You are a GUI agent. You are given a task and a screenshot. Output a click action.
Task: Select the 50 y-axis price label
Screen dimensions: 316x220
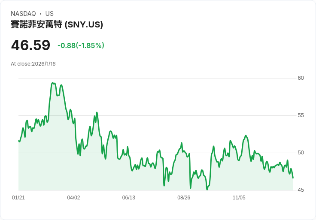click(301, 153)
